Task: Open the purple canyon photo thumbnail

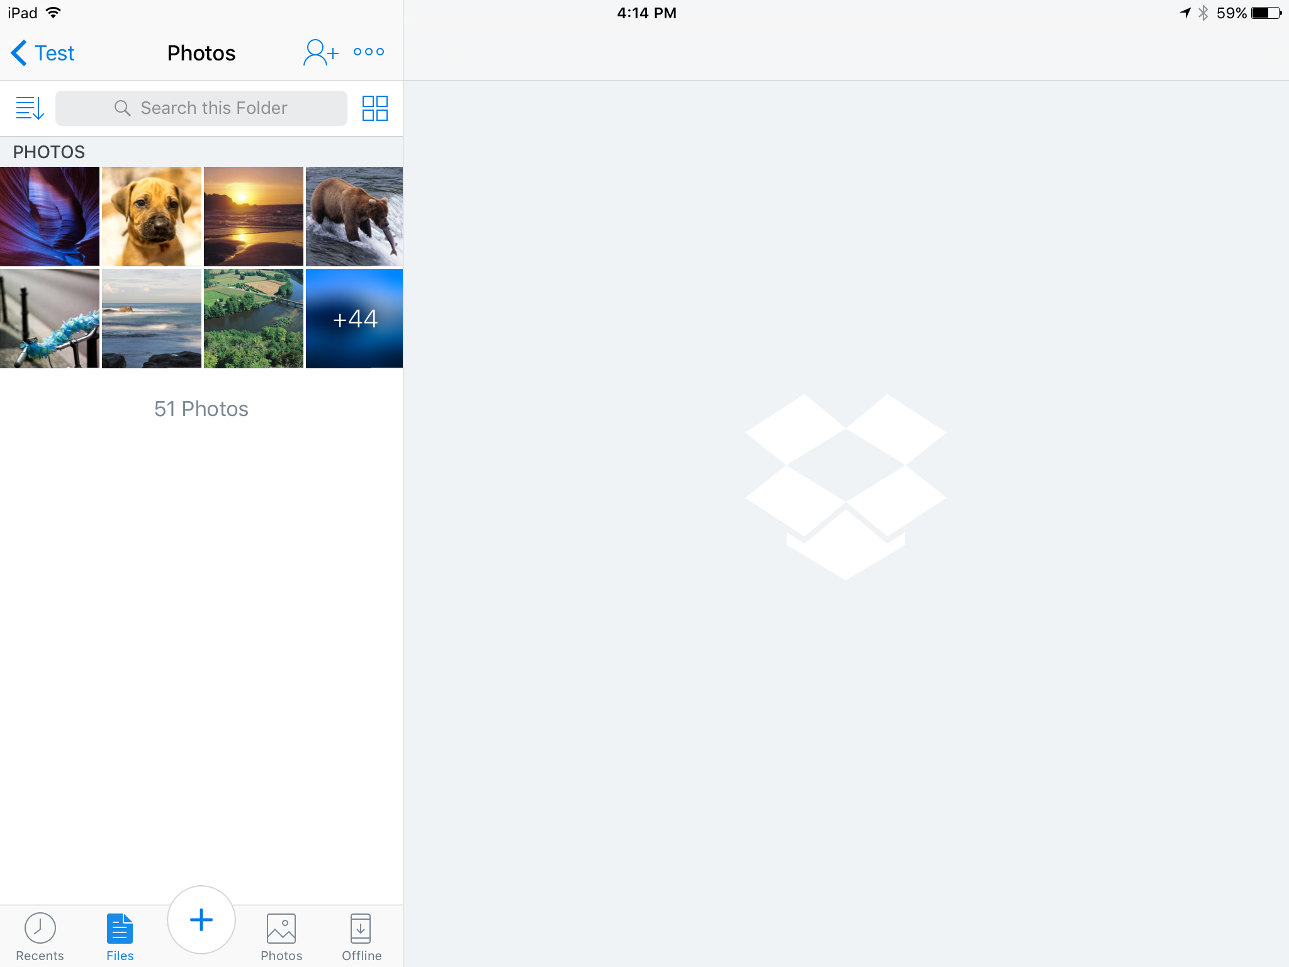Action: pos(50,217)
